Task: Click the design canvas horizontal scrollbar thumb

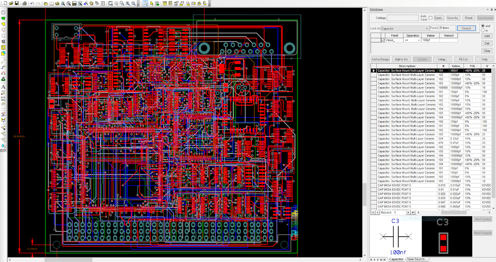Action: tap(68, 260)
